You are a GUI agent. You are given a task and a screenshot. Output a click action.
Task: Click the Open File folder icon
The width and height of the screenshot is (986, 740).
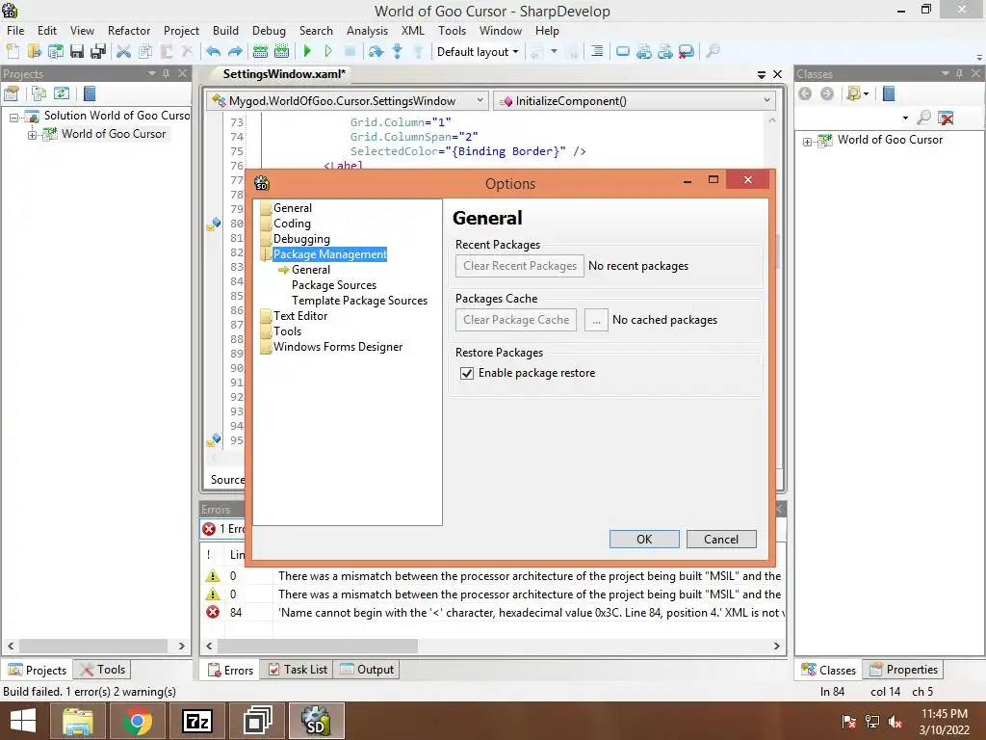coord(34,52)
